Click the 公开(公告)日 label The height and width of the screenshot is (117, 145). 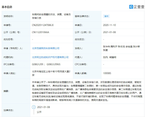pyautogui.click(x=83, y=32)
